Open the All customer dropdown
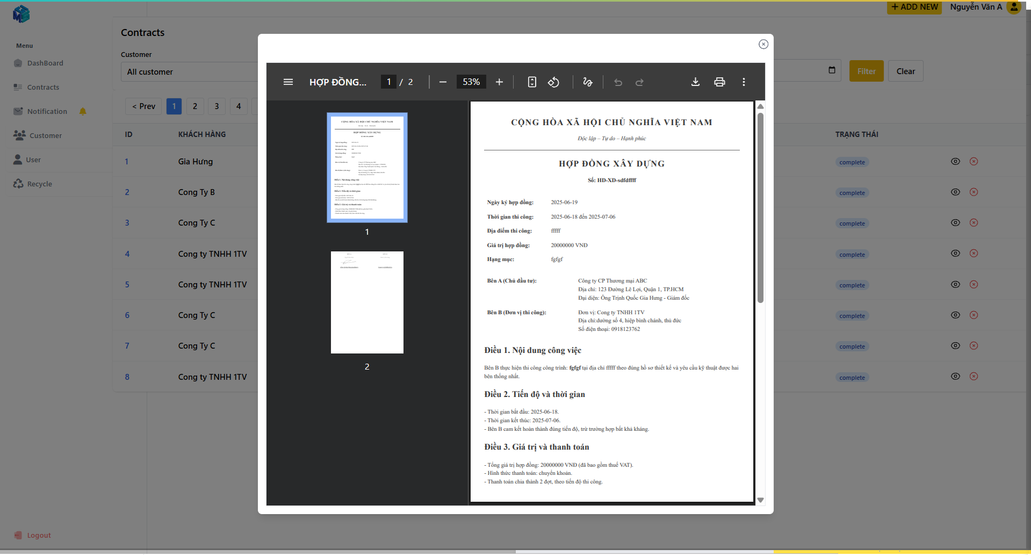 [x=189, y=72]
